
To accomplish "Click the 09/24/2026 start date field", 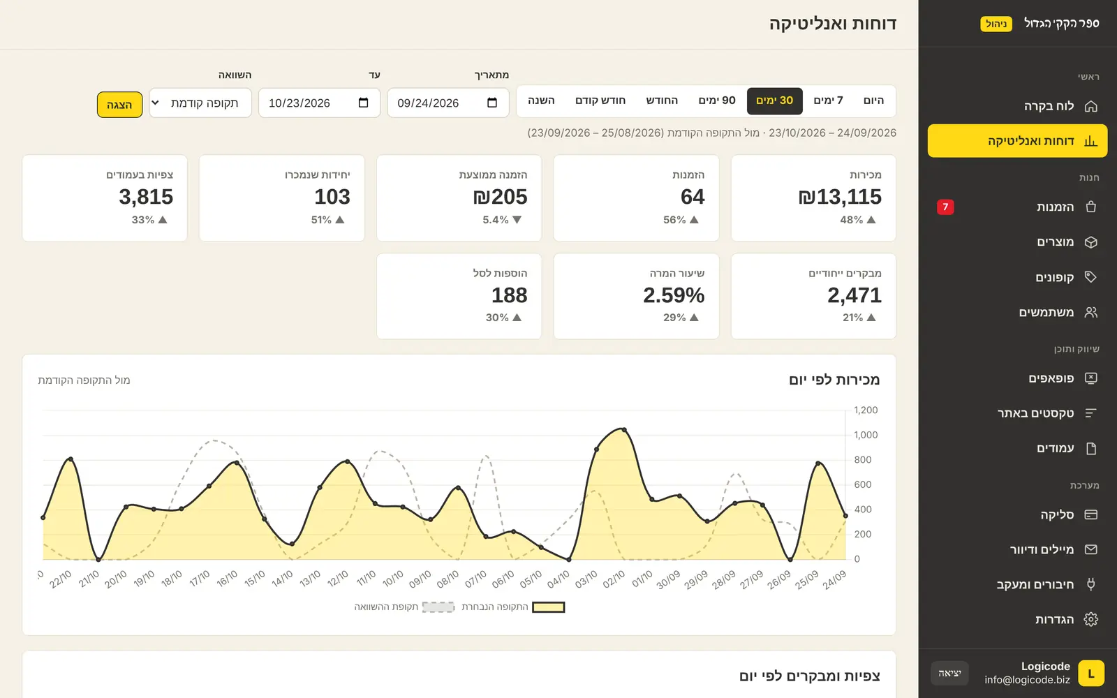I will click(448, 103).
